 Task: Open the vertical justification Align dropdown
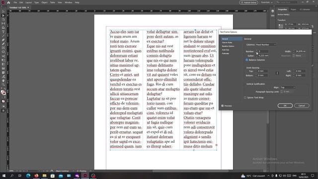pos(288,88)
